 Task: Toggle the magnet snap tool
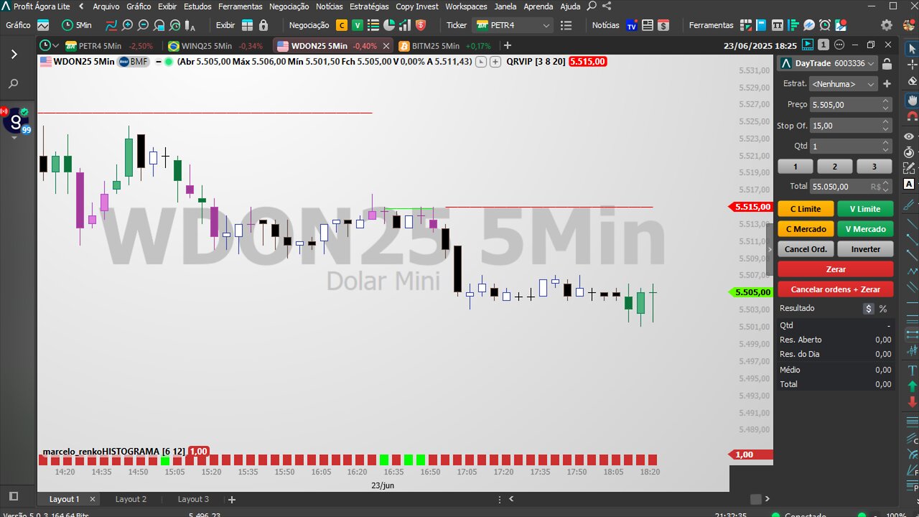[911, 116]
